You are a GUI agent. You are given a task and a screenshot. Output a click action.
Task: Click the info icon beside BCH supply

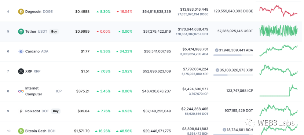pos(224,130)
